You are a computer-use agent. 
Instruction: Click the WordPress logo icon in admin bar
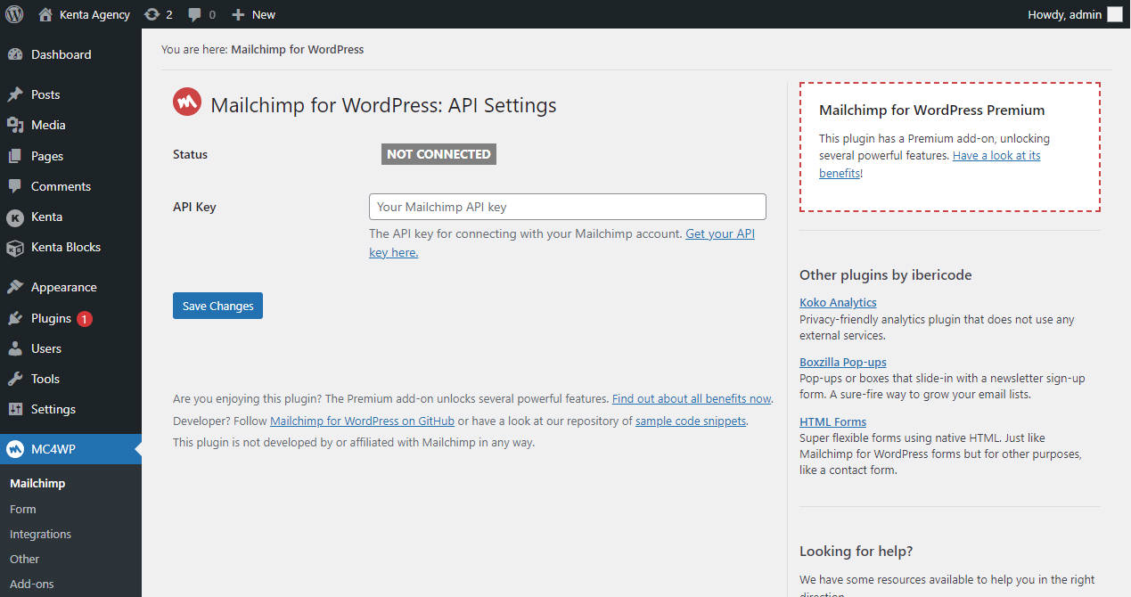pos(14,14)
